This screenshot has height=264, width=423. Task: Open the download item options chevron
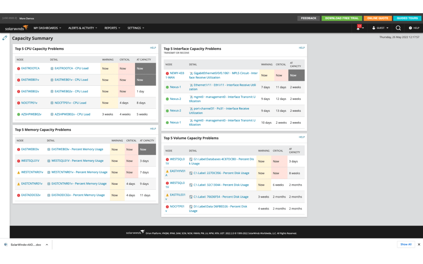coord(47,245)
